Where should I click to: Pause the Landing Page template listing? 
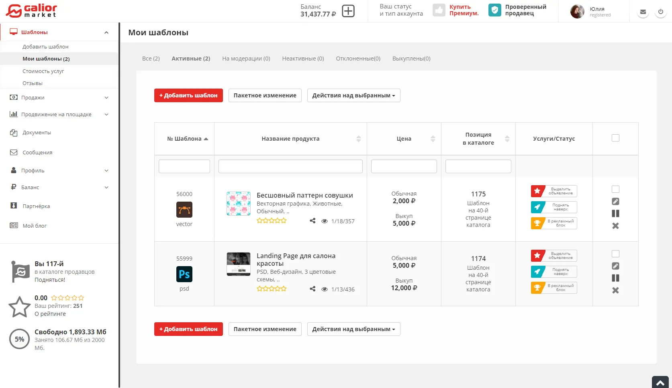click(615, 278)
